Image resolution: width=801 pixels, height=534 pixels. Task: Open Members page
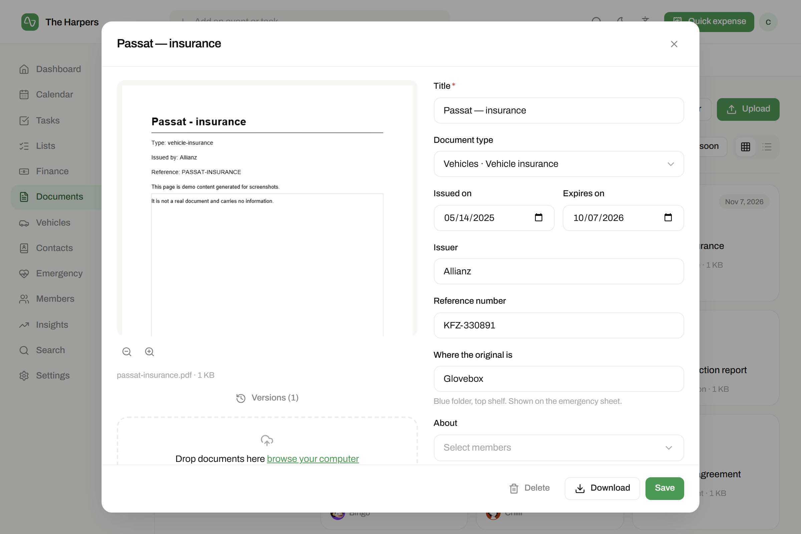(56, 299)
